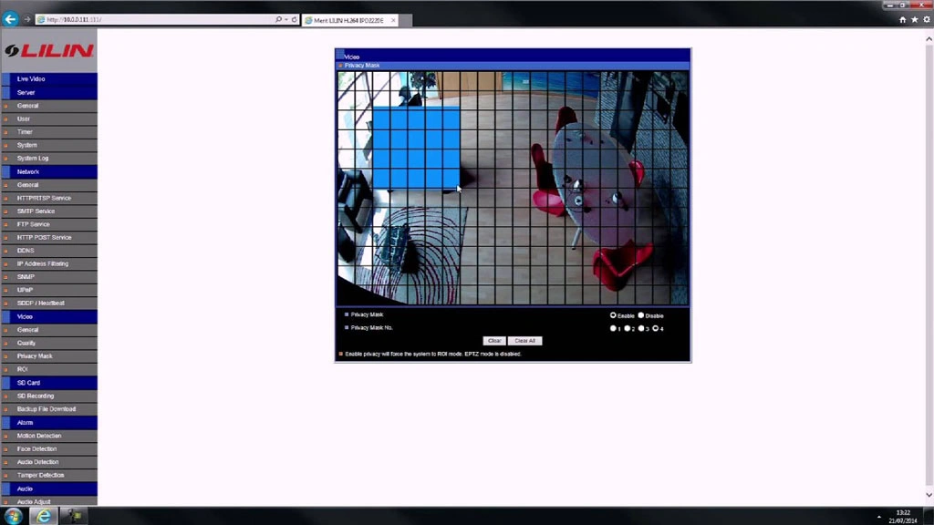Expand the Video section header in sidebar
This screenshot has width=934, height=525.
25,316
